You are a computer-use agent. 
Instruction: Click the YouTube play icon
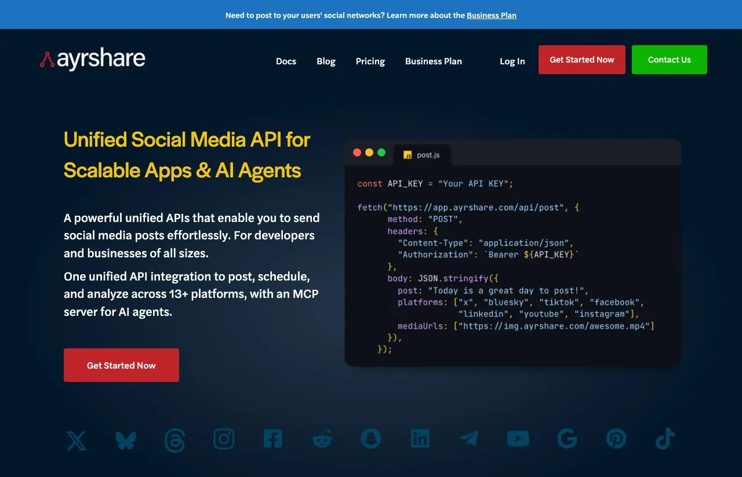click(x=518, y=439)
